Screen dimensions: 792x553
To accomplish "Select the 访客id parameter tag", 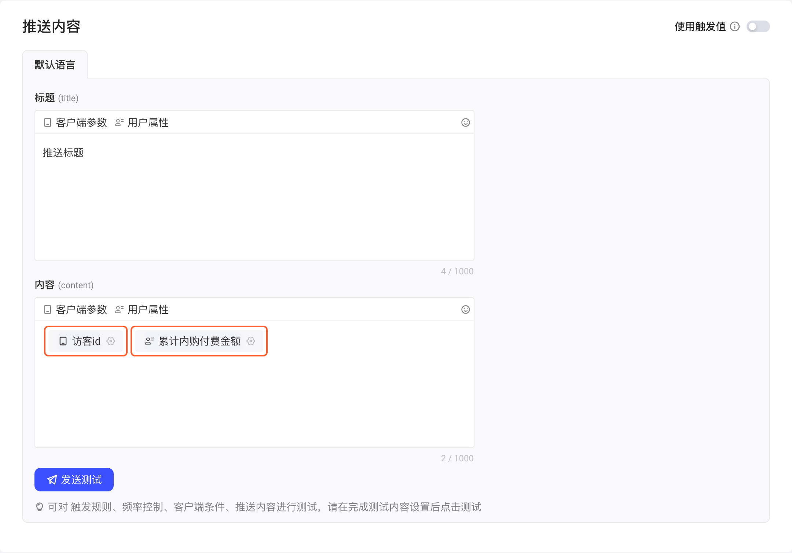I will [x=86, y=341].
